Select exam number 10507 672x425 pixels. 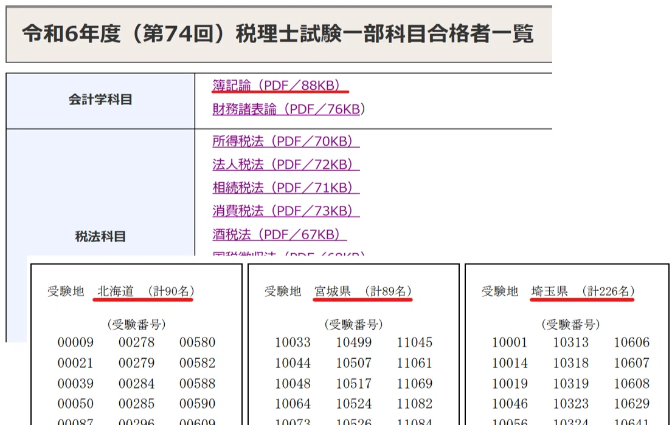pyautogui.click(x=353, y=363)
